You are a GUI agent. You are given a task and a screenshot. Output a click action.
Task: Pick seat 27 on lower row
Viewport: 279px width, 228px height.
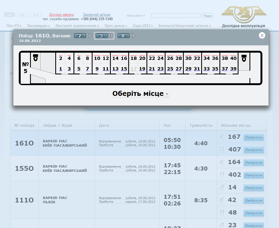pos(179,69)
